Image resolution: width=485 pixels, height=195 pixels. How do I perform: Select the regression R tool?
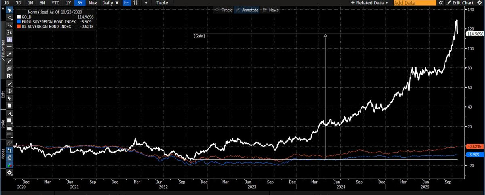coord(10,76)
